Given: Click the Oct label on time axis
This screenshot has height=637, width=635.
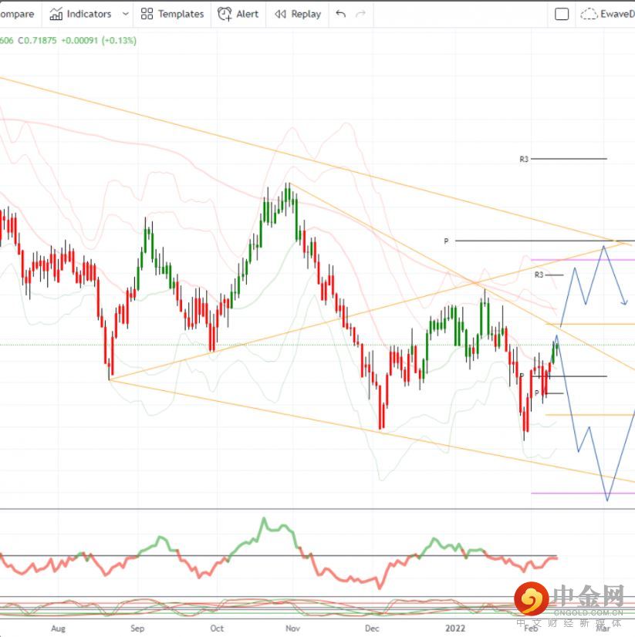Looking at the screenshot, I should 217,628.
